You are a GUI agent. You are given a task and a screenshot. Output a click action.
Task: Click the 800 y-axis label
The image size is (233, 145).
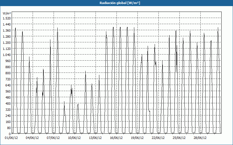[x=8, y=73]
